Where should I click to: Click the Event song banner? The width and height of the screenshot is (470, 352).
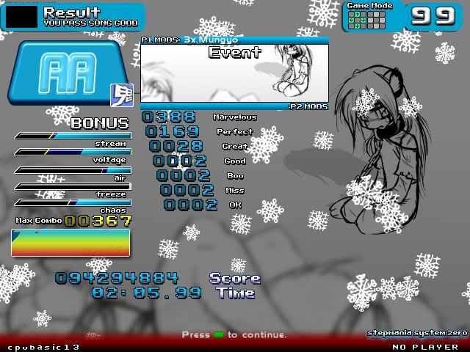coord(234,73)
